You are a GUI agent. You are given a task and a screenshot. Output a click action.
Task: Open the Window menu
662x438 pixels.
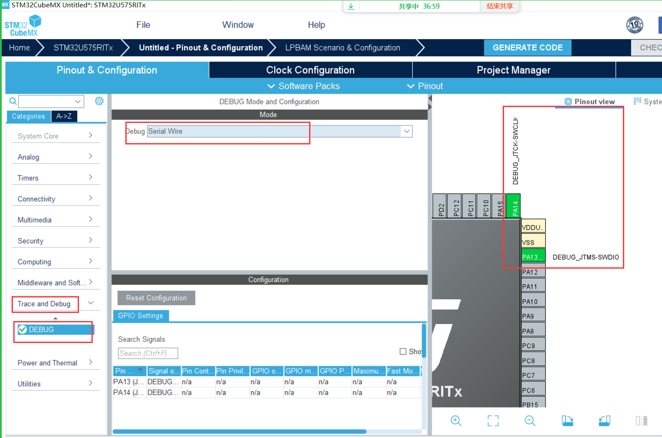pyautogui.click(x=238, y=25)
